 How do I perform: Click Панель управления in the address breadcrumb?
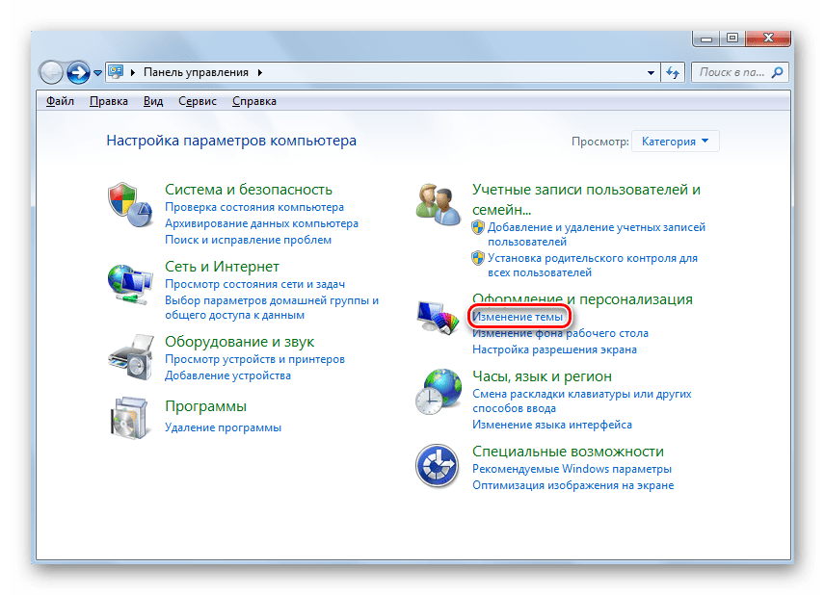click(196, 72)
